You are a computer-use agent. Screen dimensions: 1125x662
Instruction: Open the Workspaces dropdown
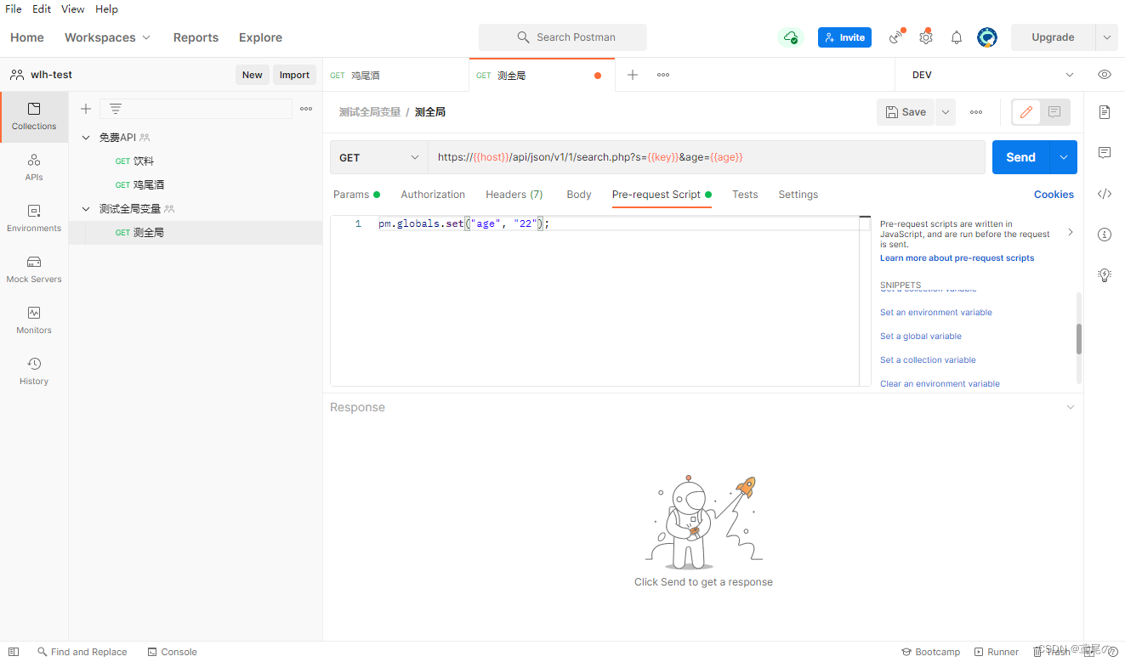click(x=107, y=37)
